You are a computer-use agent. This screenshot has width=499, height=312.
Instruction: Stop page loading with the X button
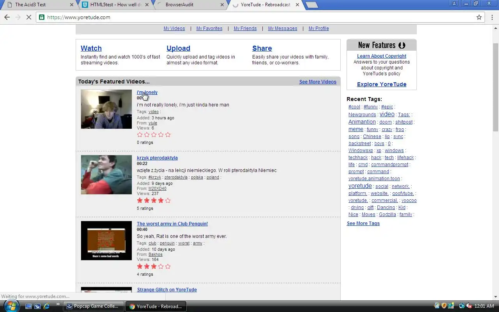[28, 17]
